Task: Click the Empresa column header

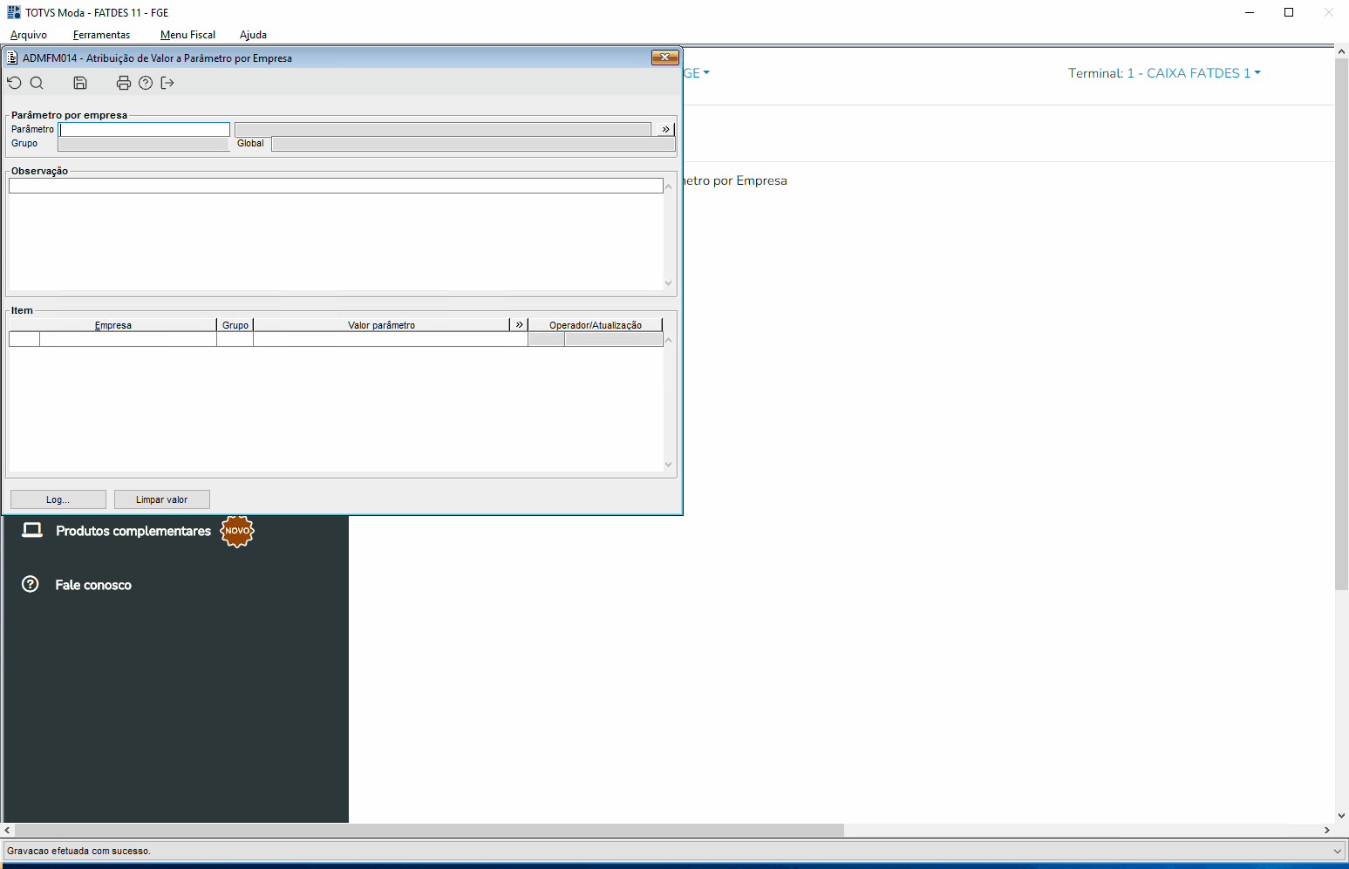Action: click(113, 325)
